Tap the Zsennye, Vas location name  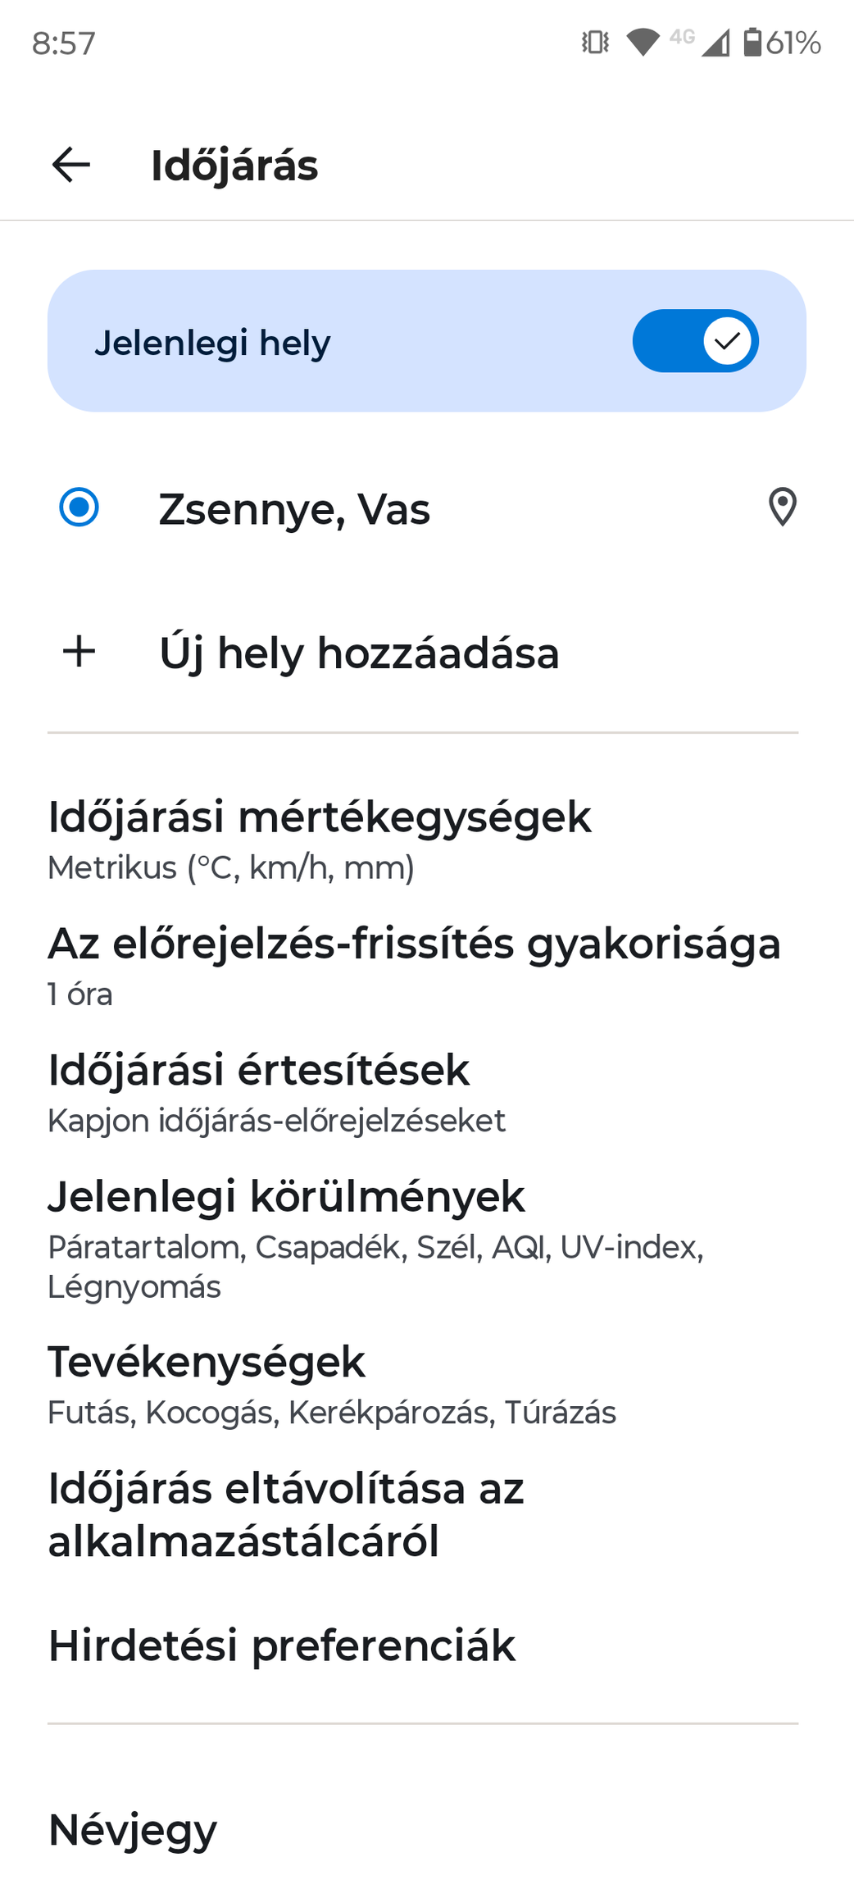click(294, 509)
